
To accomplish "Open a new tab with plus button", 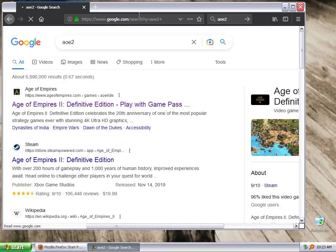I will [95, 7].
